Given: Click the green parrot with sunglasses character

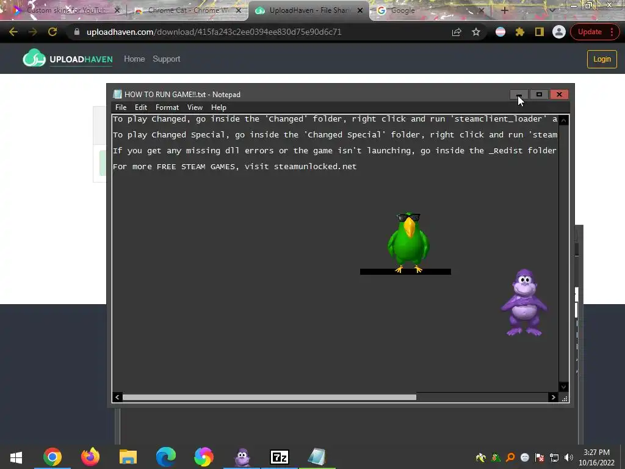Looking at the screenshot, I should coord(408,243).
